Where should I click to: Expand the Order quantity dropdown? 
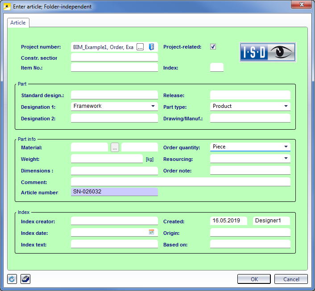click(286, 147)
